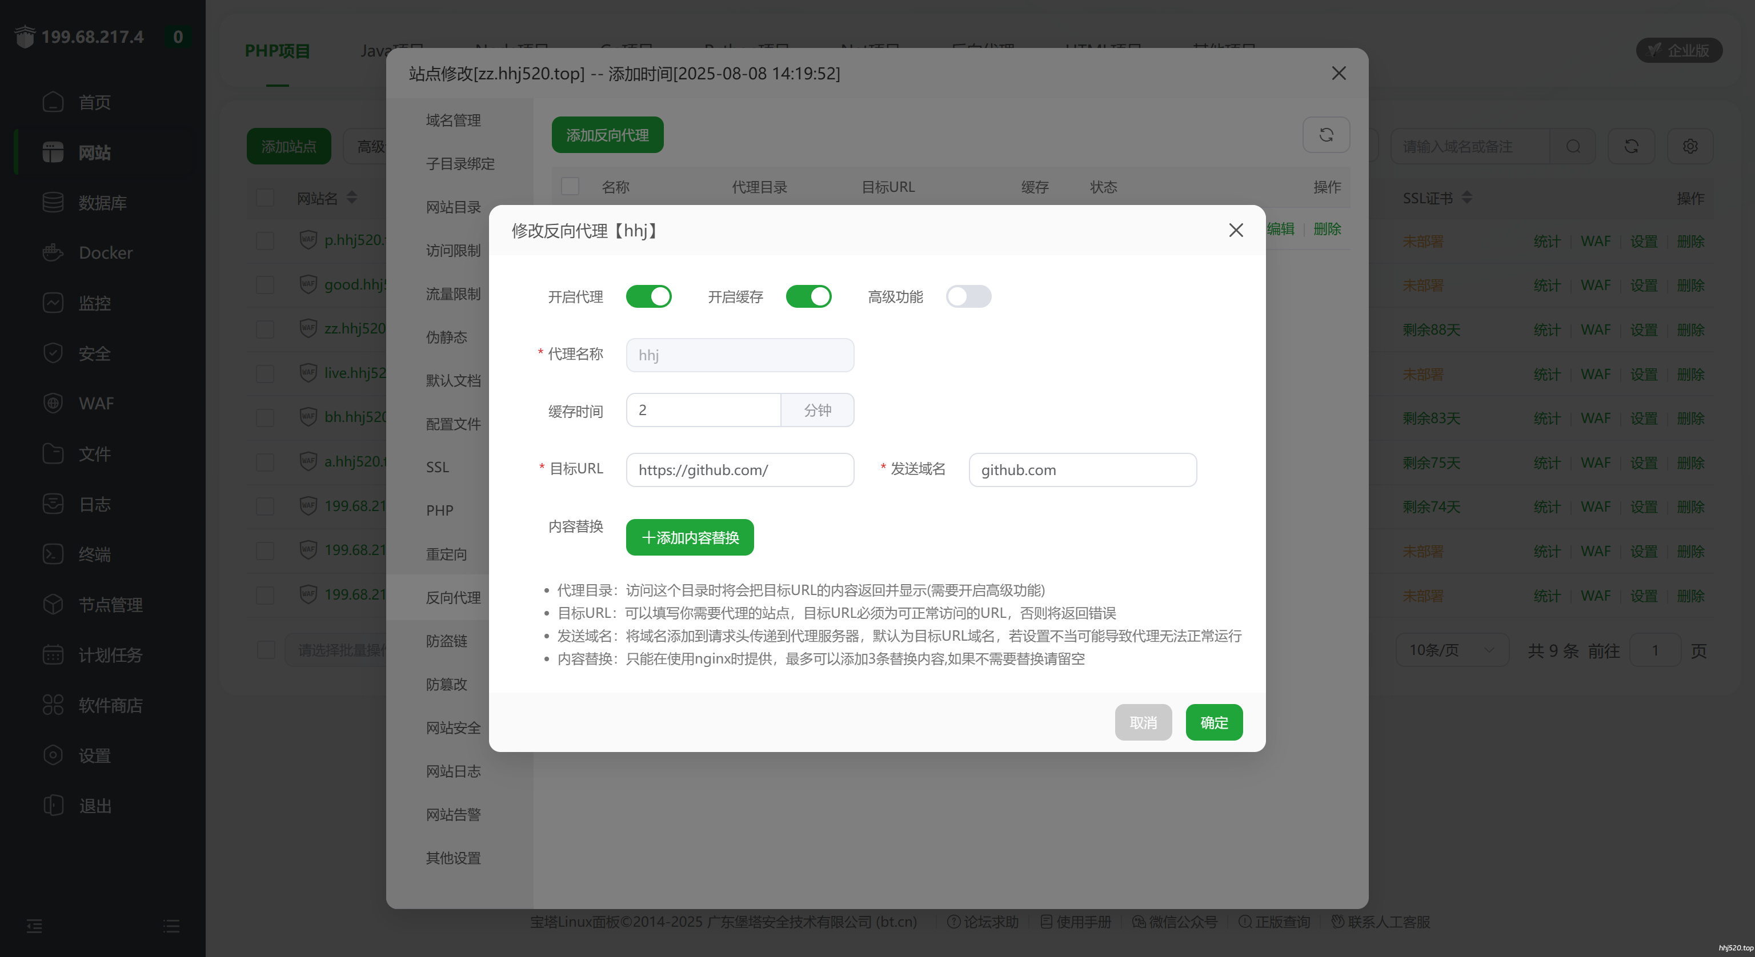
Task: Select 防盗链 in site settings menu
Action: (446, 641)
